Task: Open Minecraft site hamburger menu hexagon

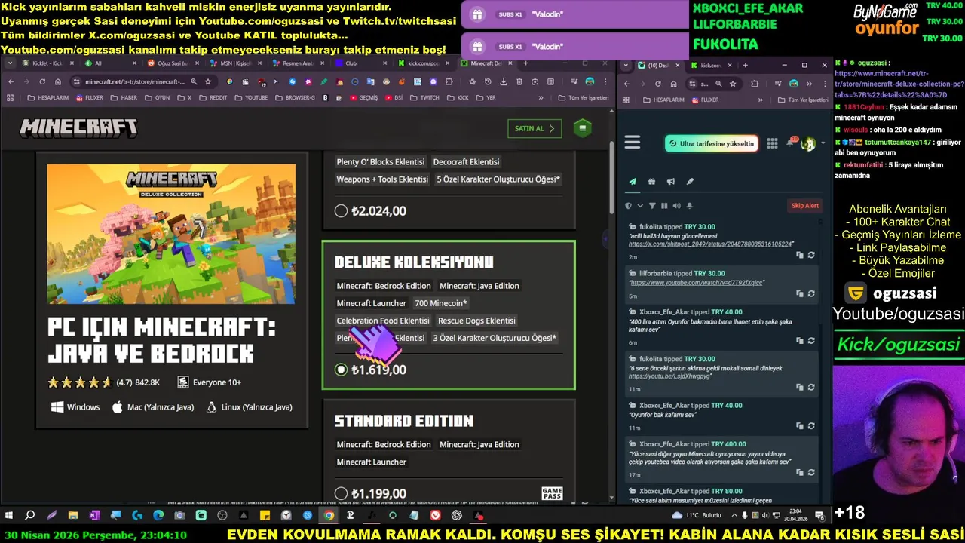Action: (x=582, y=128)
